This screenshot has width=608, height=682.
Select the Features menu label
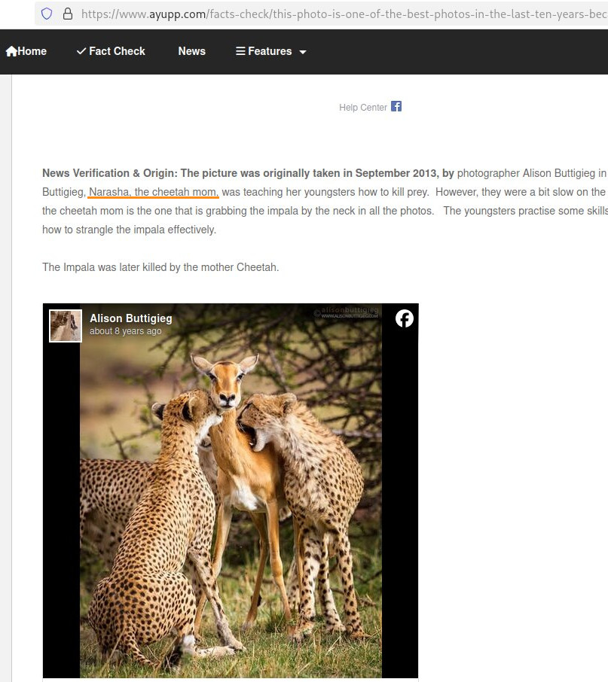(270, 51)
